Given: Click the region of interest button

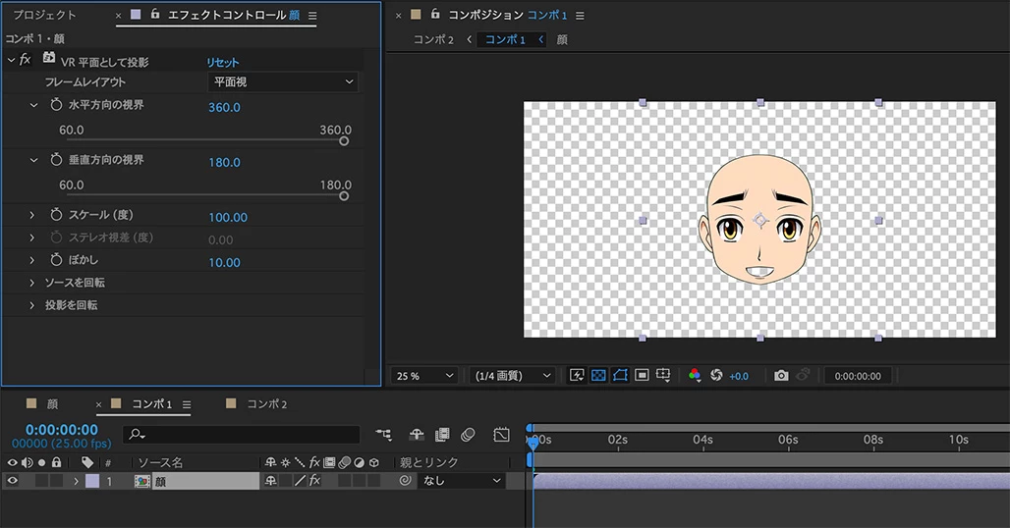Looking at the screenshot, I should [x=642, y=376].
